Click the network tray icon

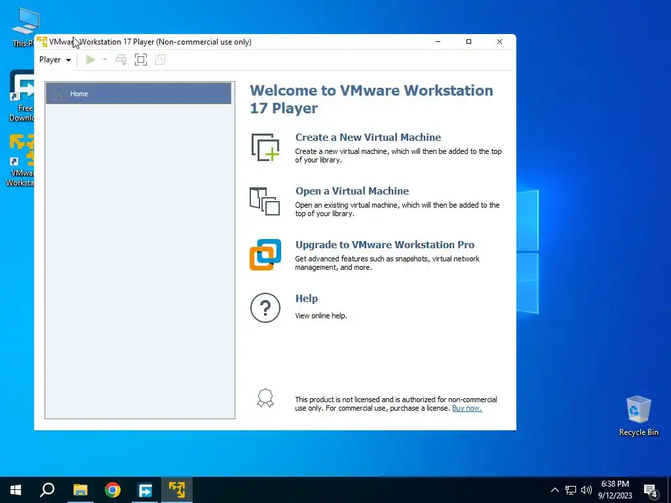click(571, 490)
